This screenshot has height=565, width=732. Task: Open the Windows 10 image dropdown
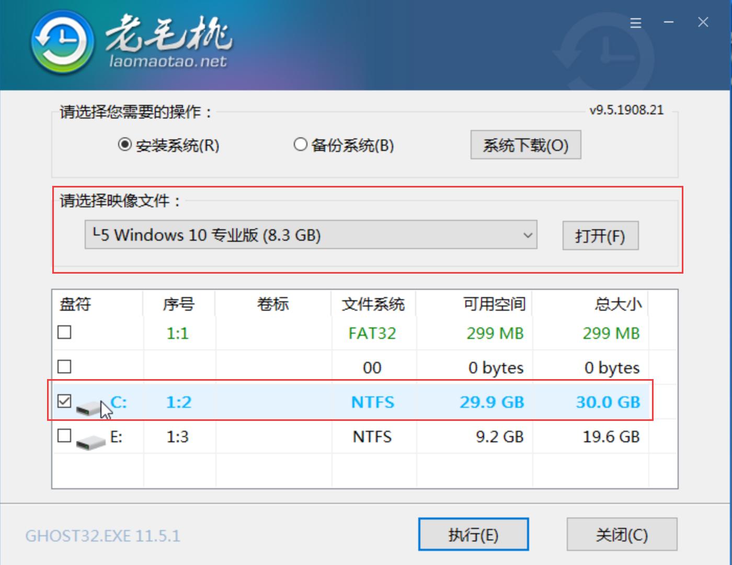coord(311,236)
